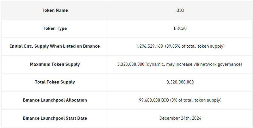Click the Total Token Supply row label
This screenshot has height=128, width=253.
55,82
